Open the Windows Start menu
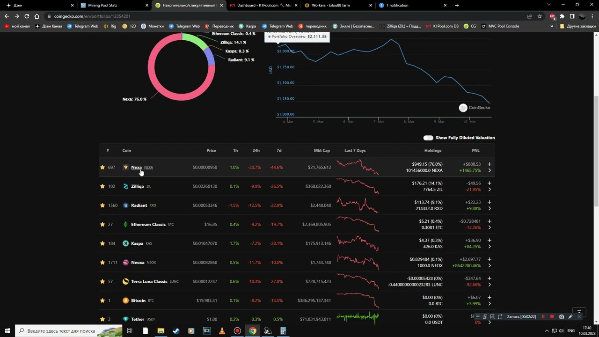The width and height of the screenshot is (599, 337). 7,331
